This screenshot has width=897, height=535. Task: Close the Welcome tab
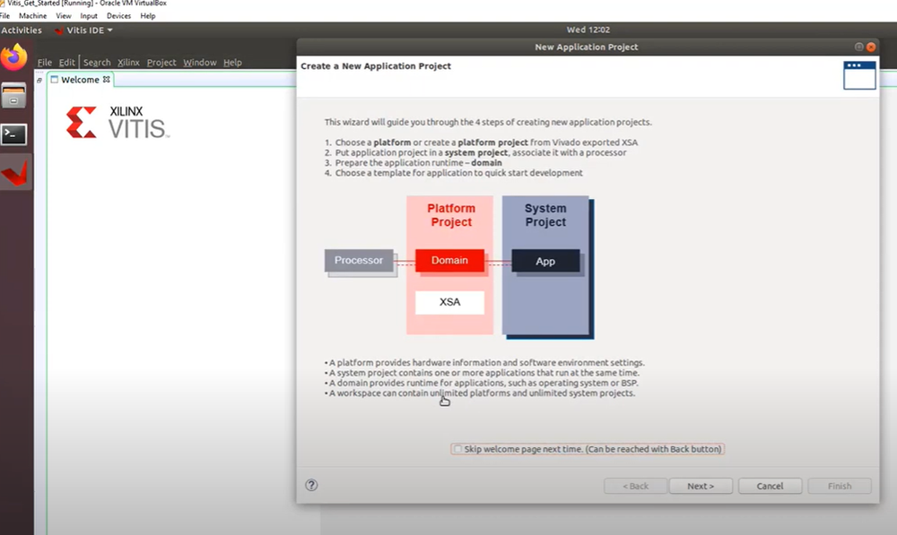pos(107,79)
